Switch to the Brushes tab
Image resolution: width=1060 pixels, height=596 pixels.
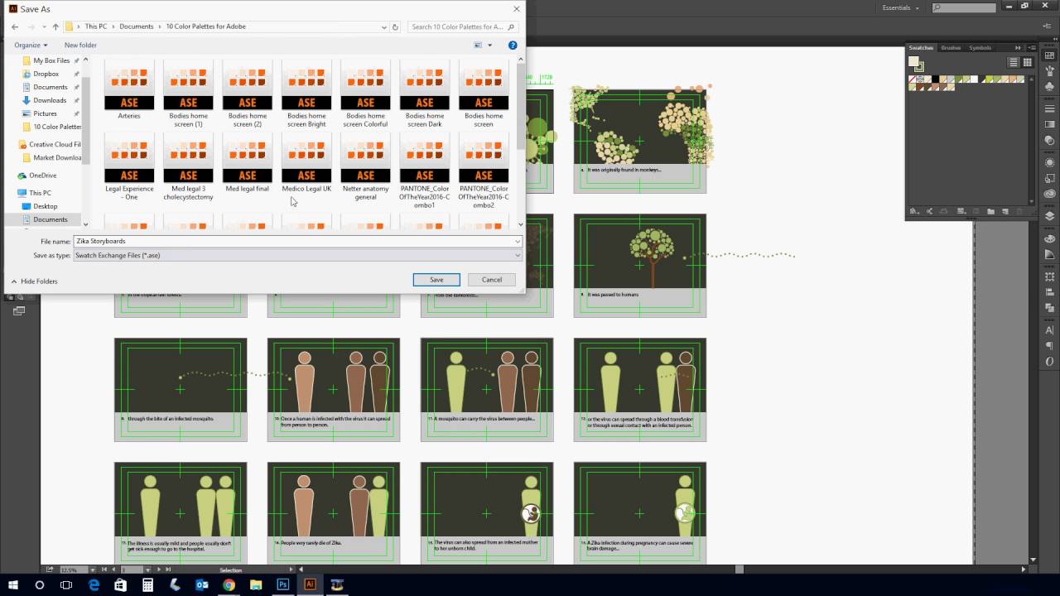[x=951, y=47]
